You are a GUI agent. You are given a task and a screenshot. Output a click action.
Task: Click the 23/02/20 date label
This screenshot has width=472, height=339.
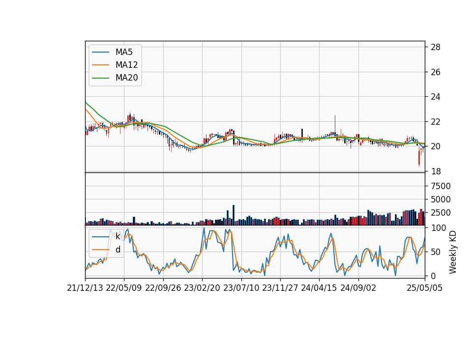tap(202, 288)
